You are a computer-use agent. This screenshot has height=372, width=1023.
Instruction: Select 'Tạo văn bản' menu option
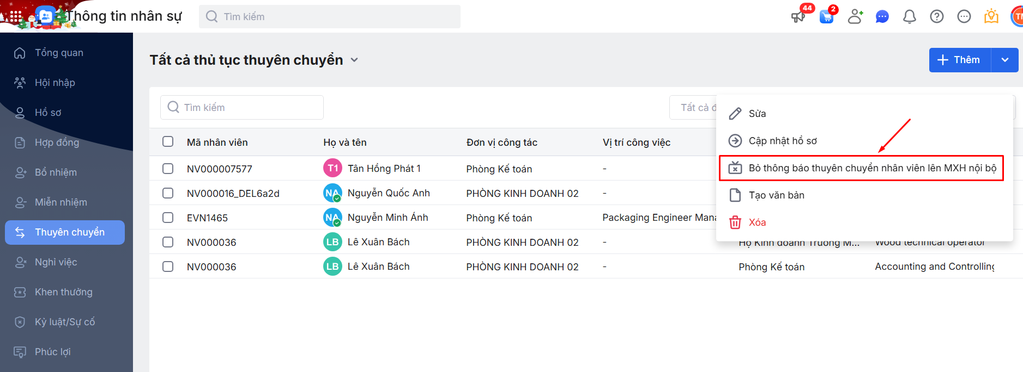(776, 195)
